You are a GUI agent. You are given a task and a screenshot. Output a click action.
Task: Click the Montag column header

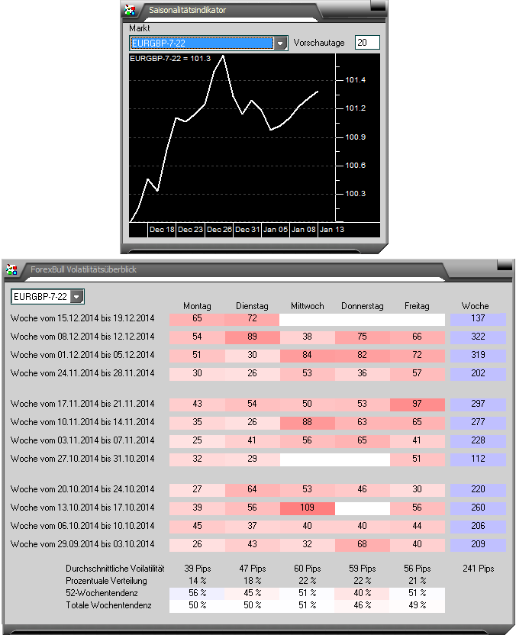[x=197, y=306]
